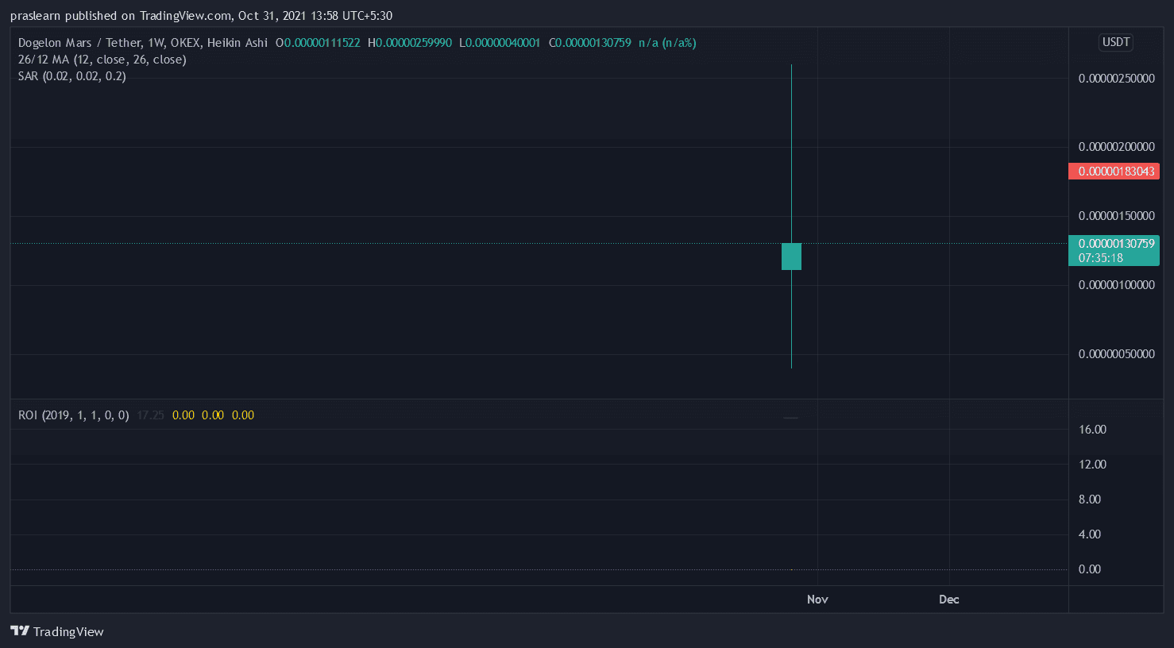
Task: Open the USDT currency selector
Action: click(1115, 42)
